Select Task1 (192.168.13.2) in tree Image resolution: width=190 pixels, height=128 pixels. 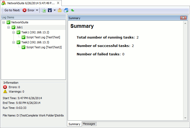click(35, 32)
